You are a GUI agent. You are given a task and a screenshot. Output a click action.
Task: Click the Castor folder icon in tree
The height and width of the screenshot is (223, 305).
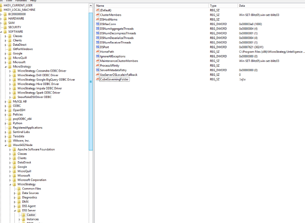point(24,215)
